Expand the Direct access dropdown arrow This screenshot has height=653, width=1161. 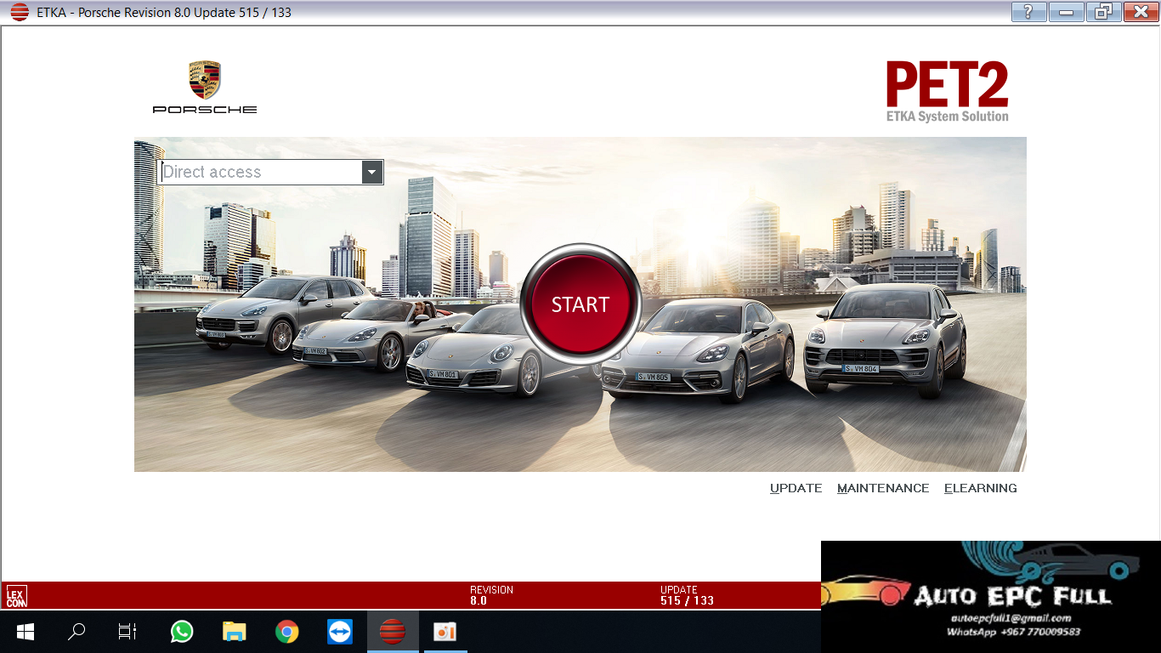click(371, 173)
